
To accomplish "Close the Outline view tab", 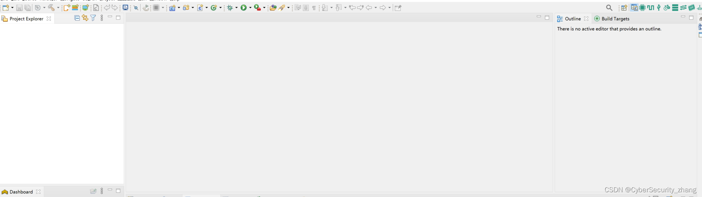I will click(586, 19).
